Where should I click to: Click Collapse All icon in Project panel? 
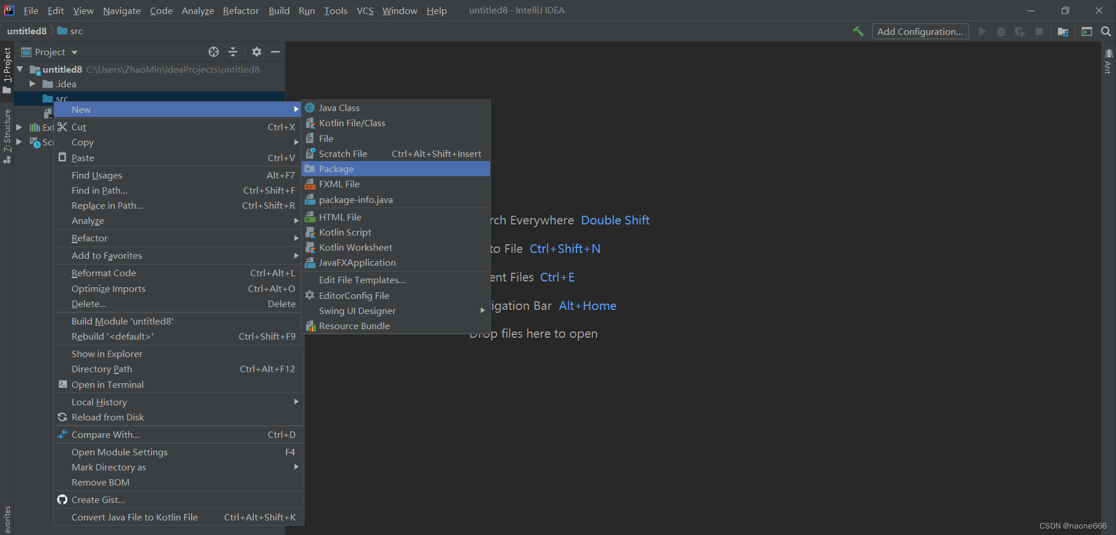pos(233,52)
